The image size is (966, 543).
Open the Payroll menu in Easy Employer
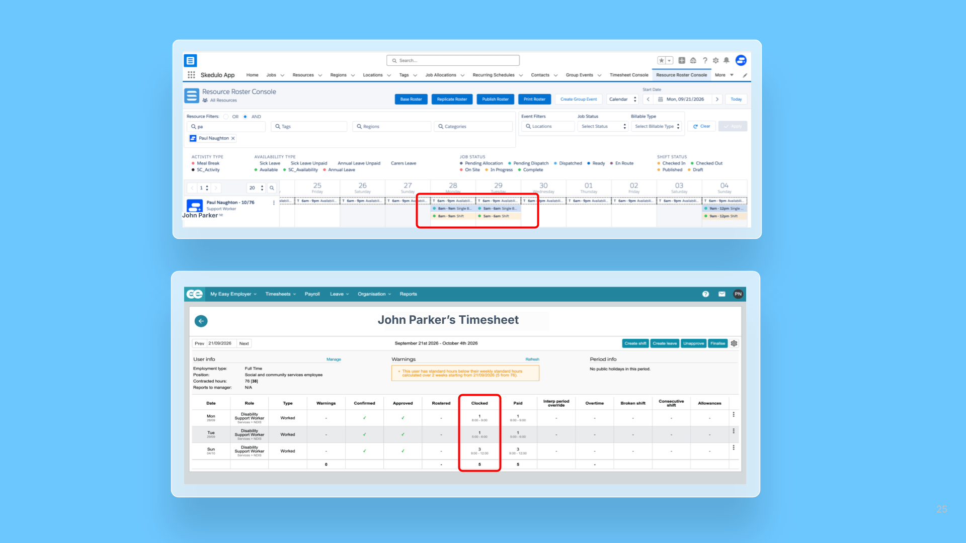pyautogui.click(x=312, y=294)
